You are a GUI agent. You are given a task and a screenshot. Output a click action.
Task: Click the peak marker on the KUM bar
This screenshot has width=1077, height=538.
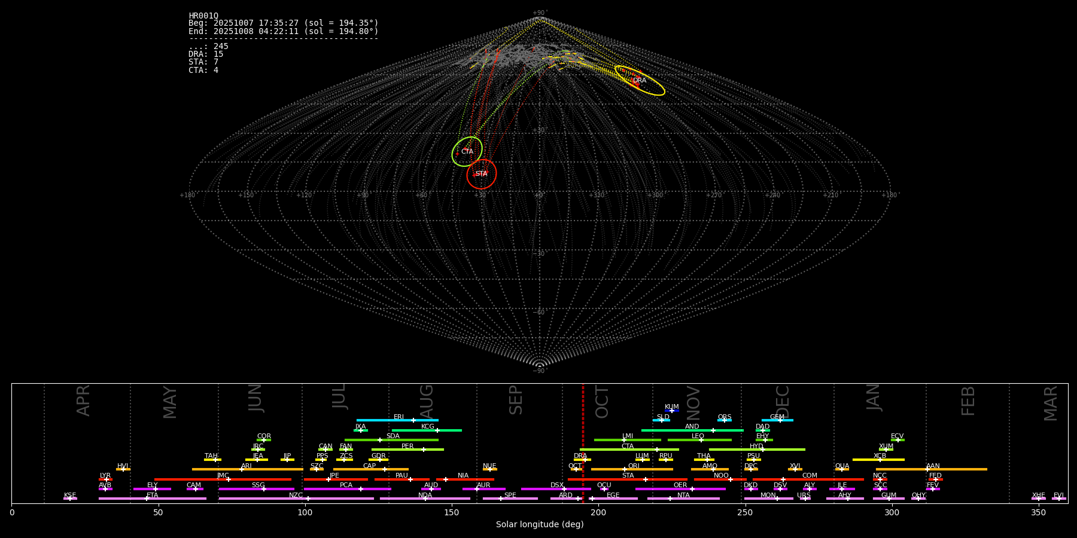(672, 411)
